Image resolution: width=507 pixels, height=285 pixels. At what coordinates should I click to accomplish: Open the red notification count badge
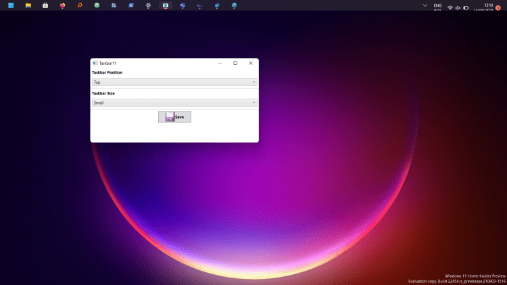tap(498, 7)
